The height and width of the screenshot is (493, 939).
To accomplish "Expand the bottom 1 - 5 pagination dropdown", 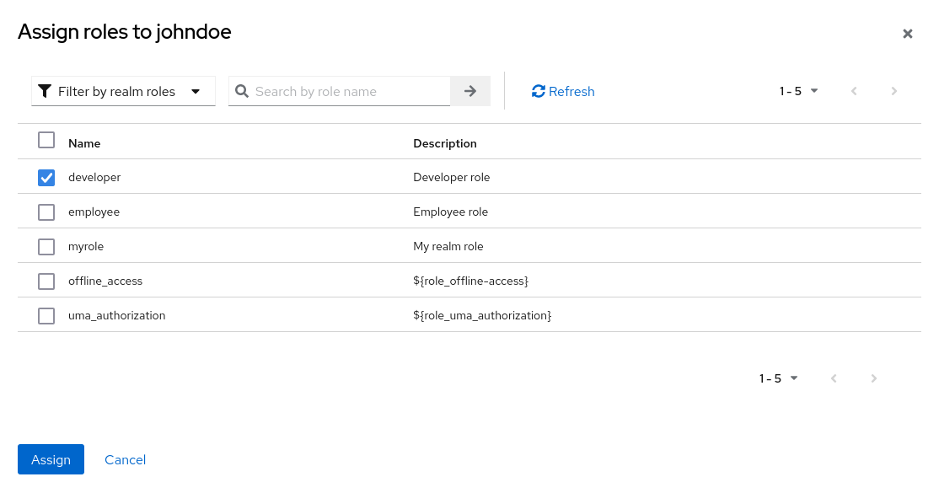I will click(778, 378).
